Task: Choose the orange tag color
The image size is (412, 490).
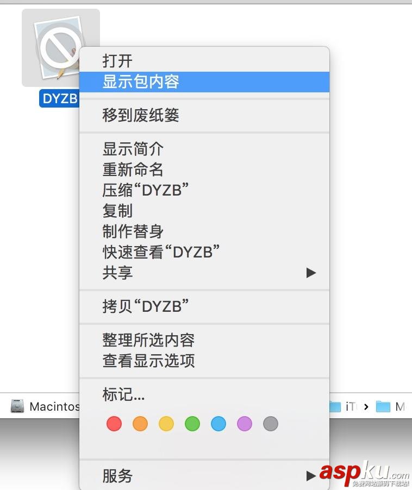Action: coord(140,423)
